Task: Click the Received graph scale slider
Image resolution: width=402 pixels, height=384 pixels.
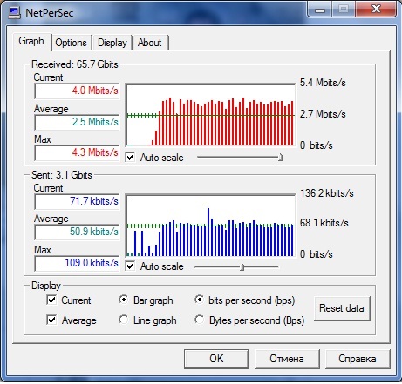Action: tap(240, 158)
